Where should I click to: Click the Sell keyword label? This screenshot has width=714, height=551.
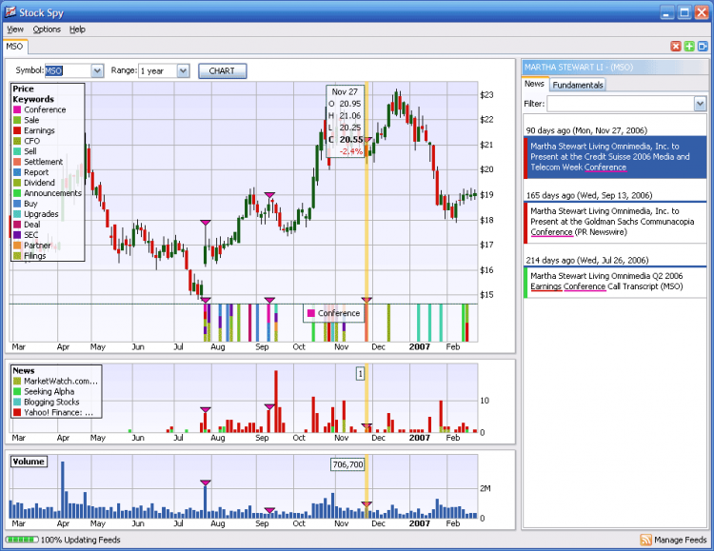click(x=30, y=151)
